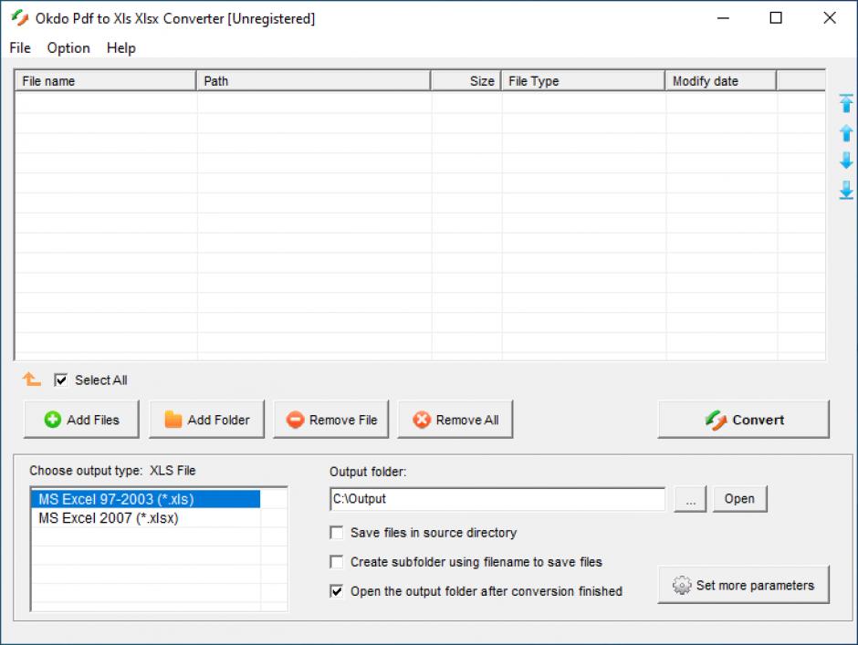Move selected file down one position
This screenshot has height=645, width=858.
tap(846, 161)
